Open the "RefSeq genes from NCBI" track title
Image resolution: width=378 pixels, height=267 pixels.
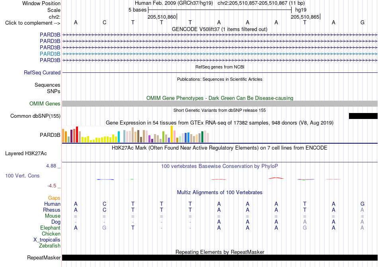click(220, 67)
